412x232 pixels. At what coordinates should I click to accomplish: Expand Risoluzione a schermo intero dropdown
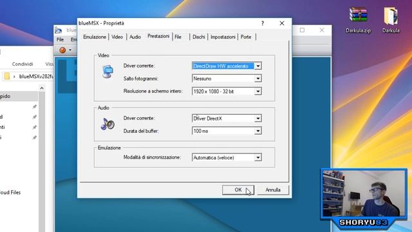pos(258,92)
